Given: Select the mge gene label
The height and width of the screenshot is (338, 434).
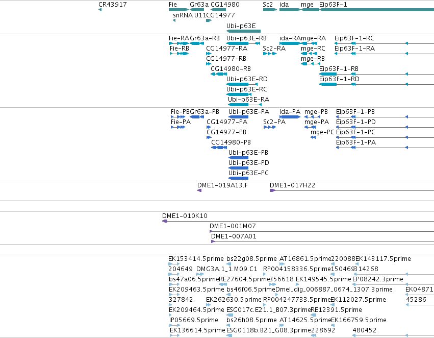Looking at the screenshot, I should point(307,5).
